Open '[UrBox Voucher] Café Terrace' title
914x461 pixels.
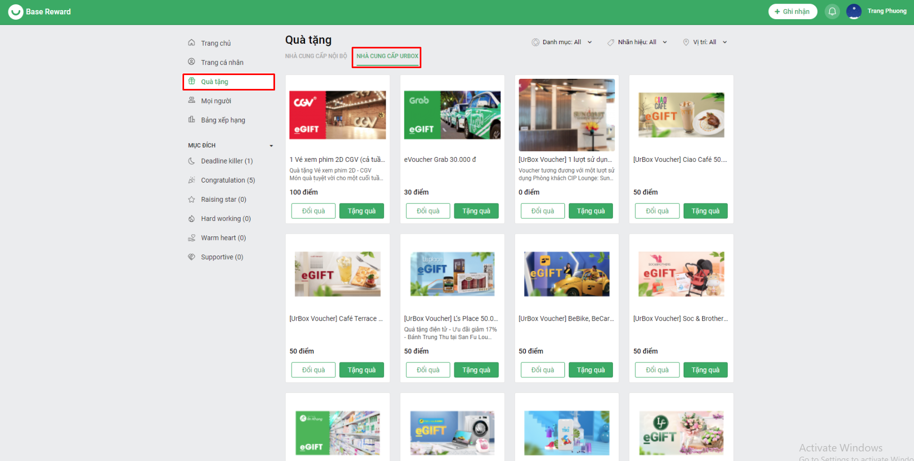click(336, 319)
